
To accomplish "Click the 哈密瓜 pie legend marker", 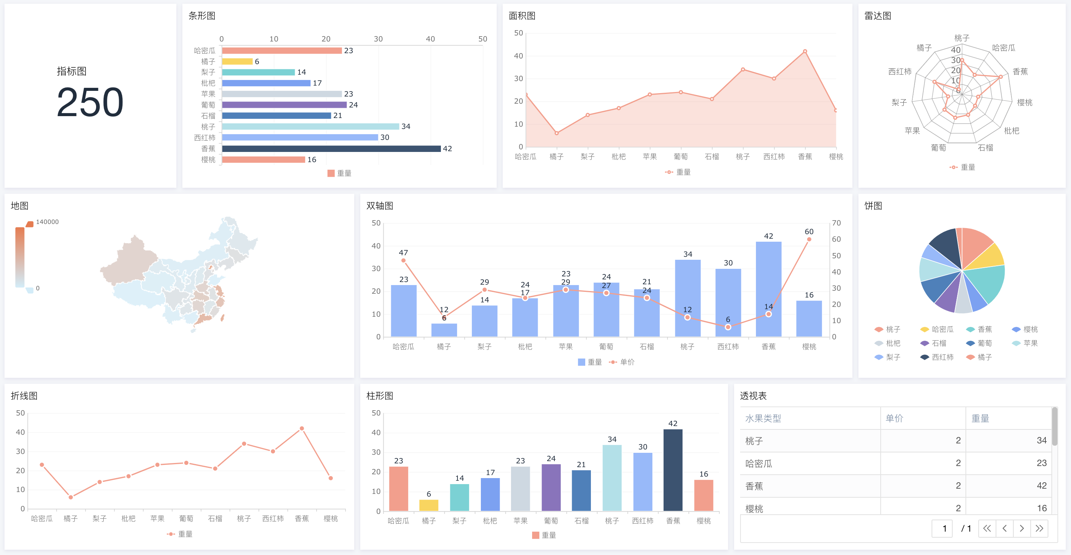I will click(924, 330).
